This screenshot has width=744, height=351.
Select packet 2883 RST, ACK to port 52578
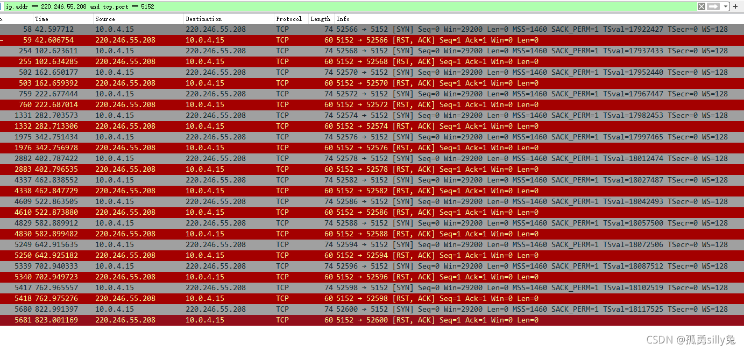pos(372,169)
